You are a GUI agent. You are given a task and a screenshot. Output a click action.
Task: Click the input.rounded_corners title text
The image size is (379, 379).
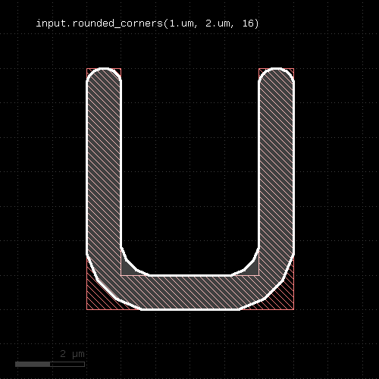click(148, 23)
